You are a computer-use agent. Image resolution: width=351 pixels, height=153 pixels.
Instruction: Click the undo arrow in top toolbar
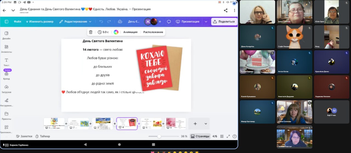101,22
